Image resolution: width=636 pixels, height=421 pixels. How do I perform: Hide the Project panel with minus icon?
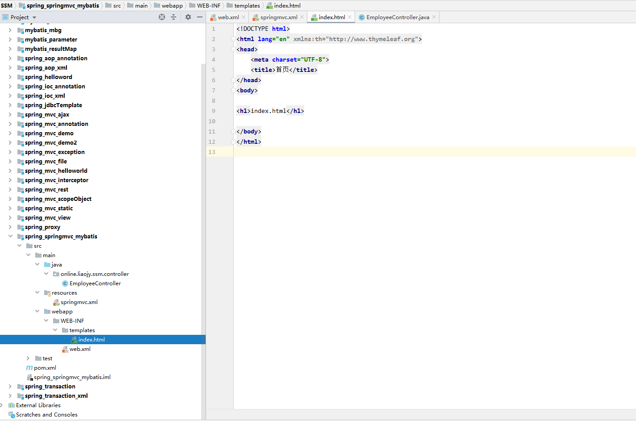click(x=200, y=17)
